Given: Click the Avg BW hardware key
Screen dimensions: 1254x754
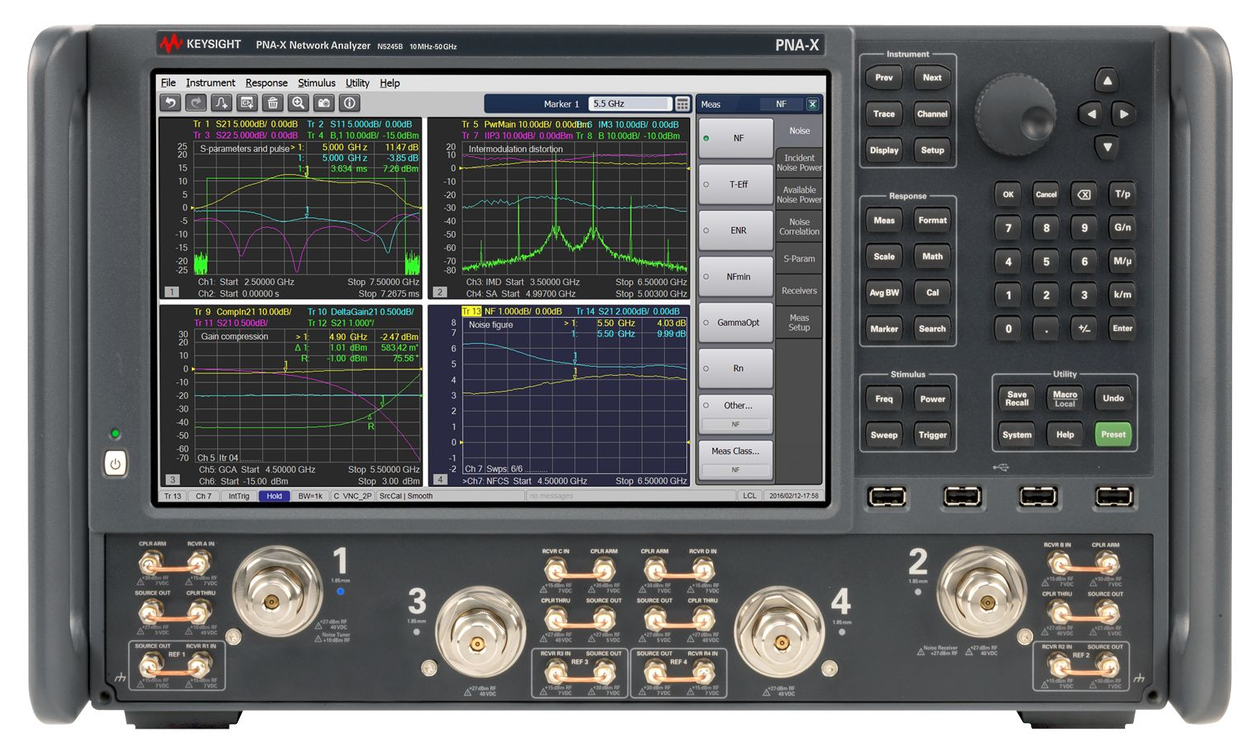Looking at the screenshot, I should (884, 292).
